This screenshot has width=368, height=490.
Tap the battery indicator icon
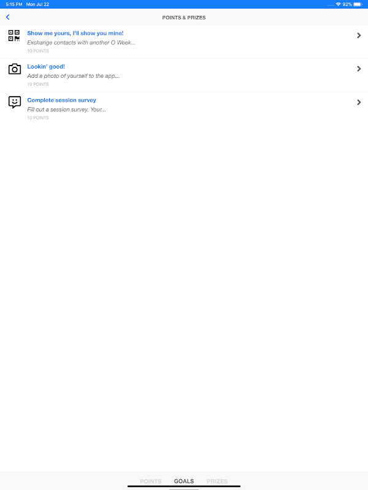coord(358,4)
